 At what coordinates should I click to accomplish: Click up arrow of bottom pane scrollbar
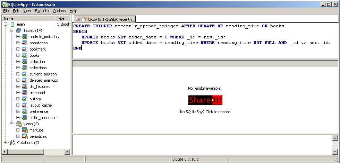pos(335,138)
